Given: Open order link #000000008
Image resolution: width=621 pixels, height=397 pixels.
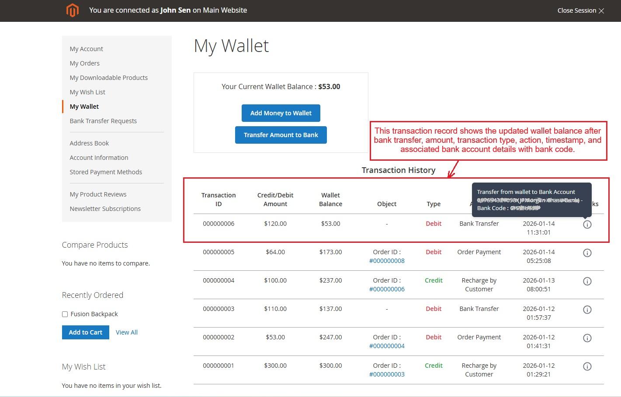Looking at the screenshot, I should click(387, 261).
